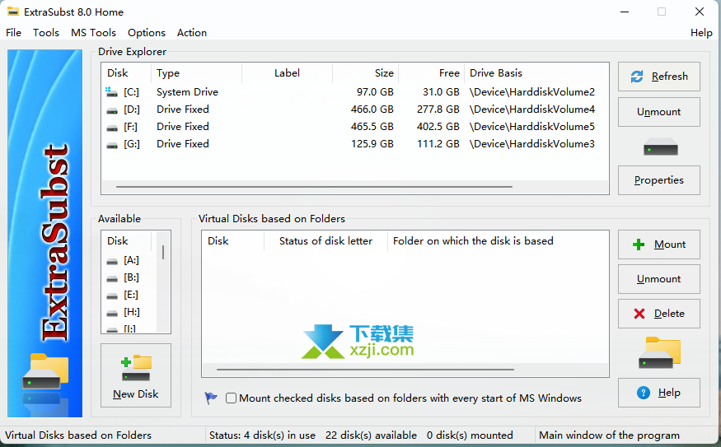Click the folder-drive icon above Help button

pos(659,352)
